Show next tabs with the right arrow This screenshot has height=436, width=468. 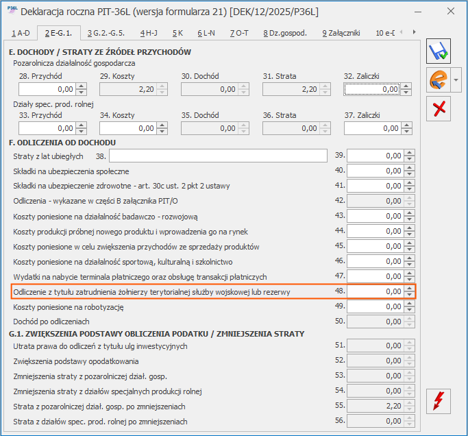415,32
